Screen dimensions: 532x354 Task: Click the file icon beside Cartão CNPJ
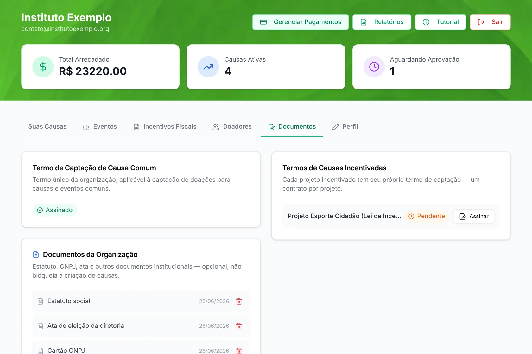(40, 351)
